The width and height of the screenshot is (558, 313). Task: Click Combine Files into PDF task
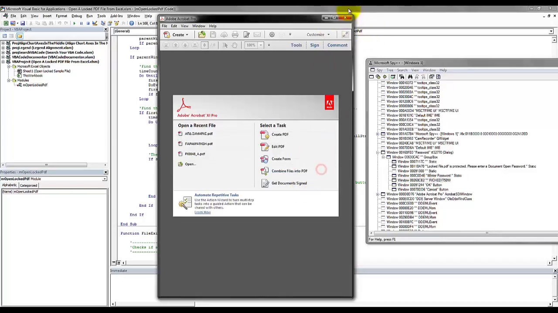click(289, 171)
